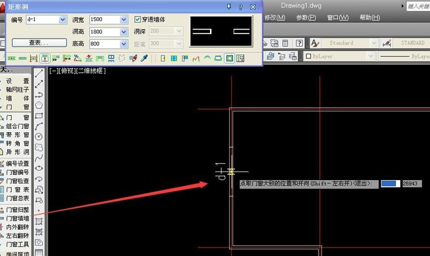
Task: Click the arc window icon
Action: [x=207, y=58]
